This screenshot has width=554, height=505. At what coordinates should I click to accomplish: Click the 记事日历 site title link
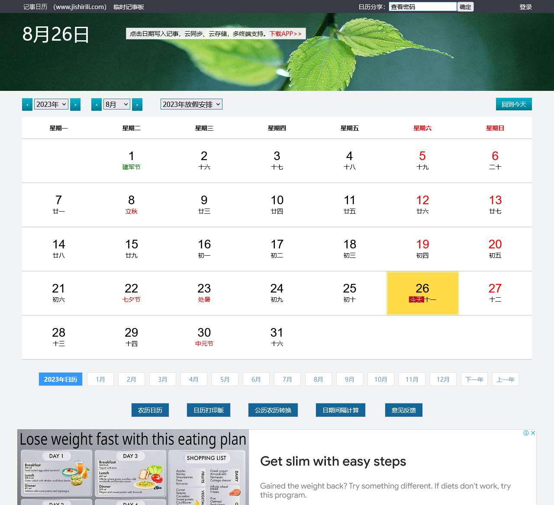[35, 7]
